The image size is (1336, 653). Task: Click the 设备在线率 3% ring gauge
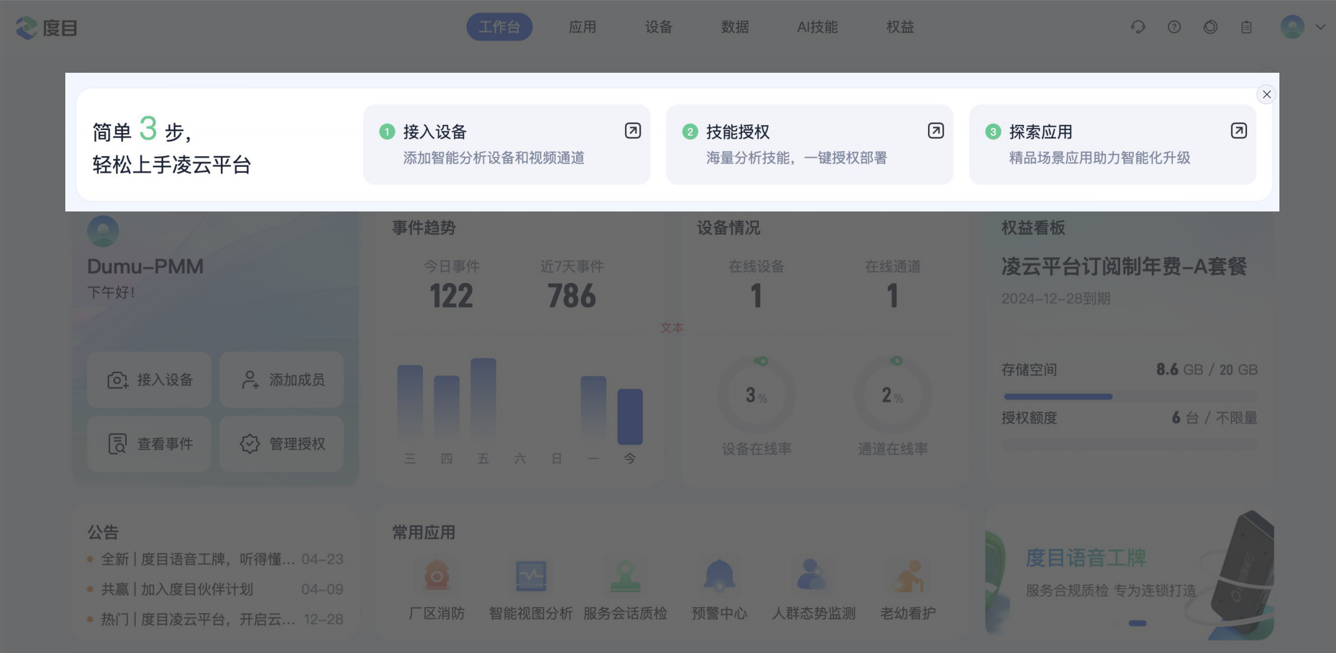point(756,394)
